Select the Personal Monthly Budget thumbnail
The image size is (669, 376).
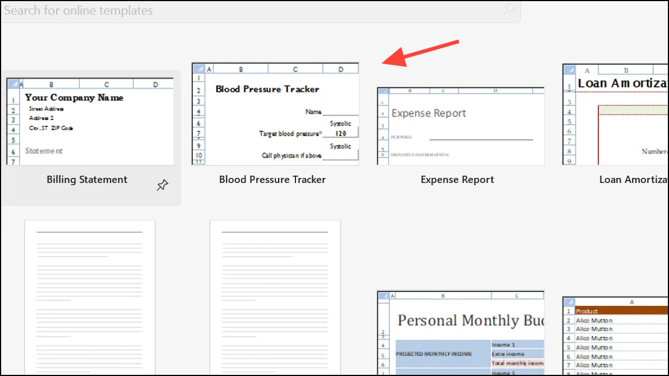pyautogui.click(x=461, y=333)
